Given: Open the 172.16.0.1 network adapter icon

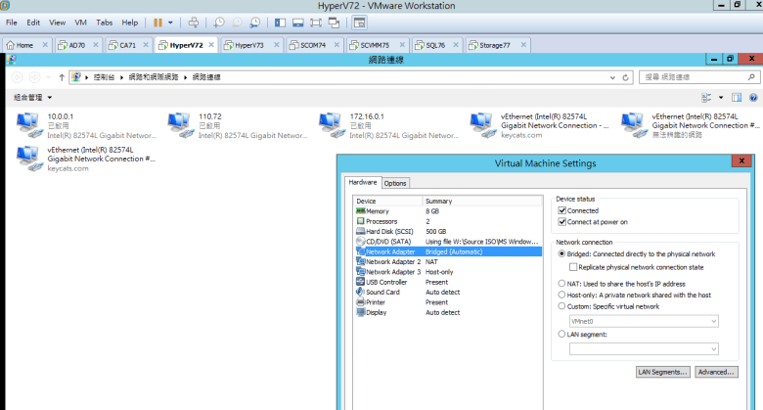Looking at the screenshot, I should (x=331, y=123).
